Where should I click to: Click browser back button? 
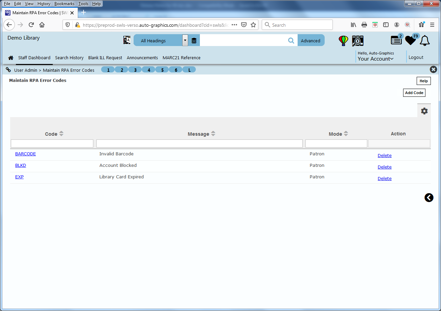point(9,25)
